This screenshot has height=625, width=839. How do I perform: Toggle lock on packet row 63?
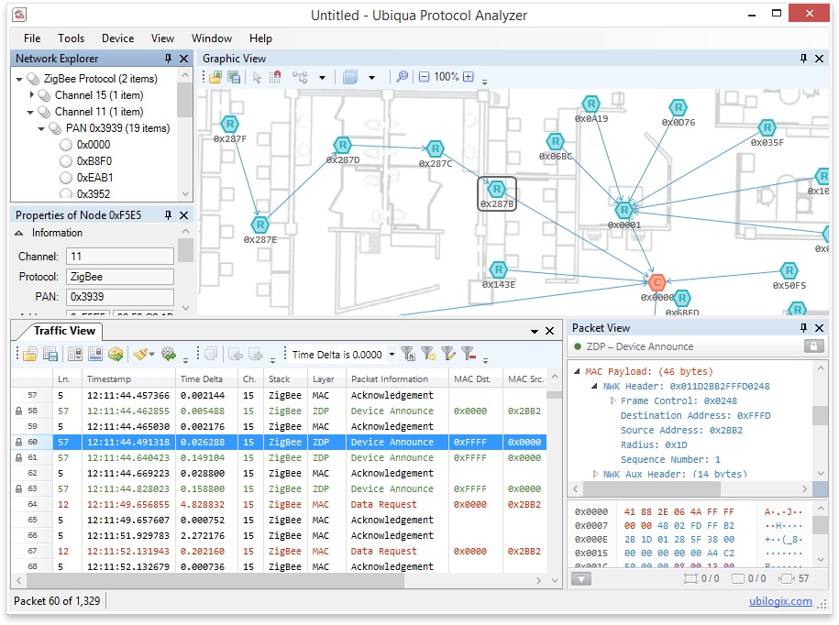coord(18,488)
